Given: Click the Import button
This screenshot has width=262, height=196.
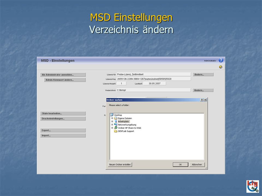Looking at the screenshot, I should [63, 136].
